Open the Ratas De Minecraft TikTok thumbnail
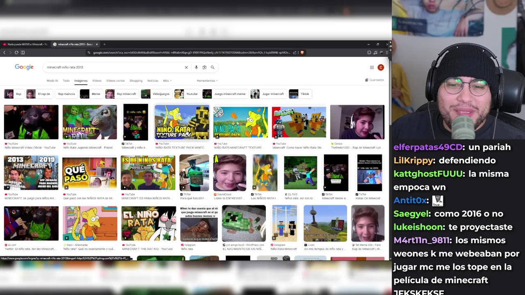 [x=370, y=172]
